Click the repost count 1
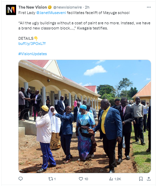157x186 pixels. (55, 179)
